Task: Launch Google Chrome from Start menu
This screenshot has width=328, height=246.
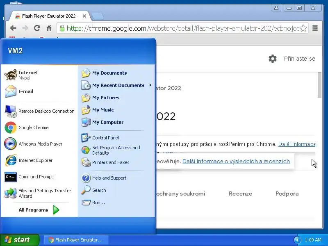Action: [x=39, y=128]
